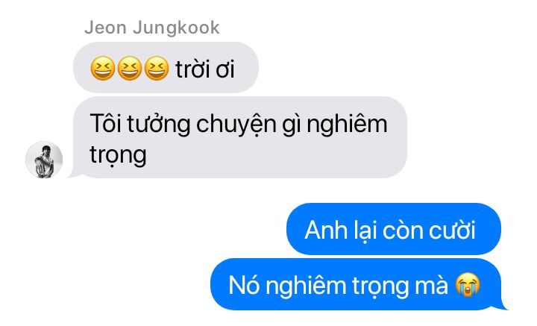Click the word 'gì' in gray bubble
537x326 pixels.
292,125
